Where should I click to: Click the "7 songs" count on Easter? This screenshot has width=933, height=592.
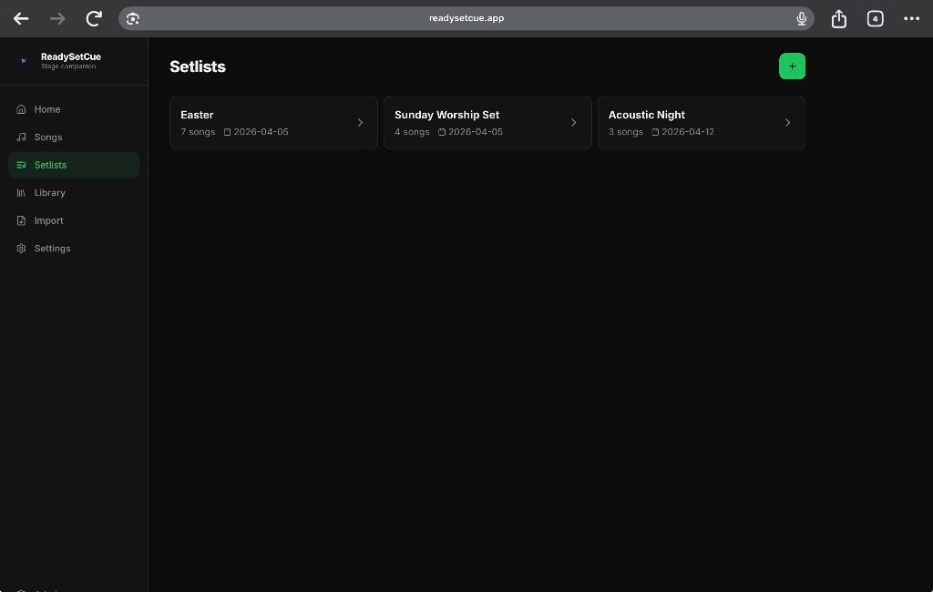[x=198, y=131]
